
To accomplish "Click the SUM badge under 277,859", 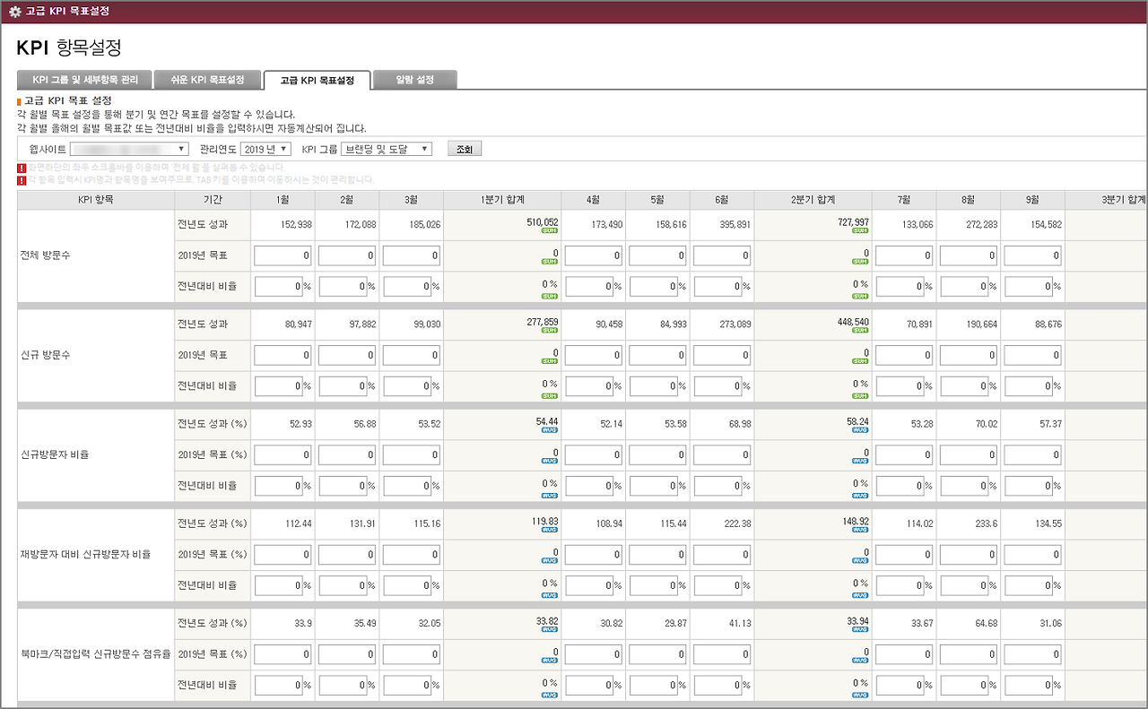I will (x=549, y=331).
